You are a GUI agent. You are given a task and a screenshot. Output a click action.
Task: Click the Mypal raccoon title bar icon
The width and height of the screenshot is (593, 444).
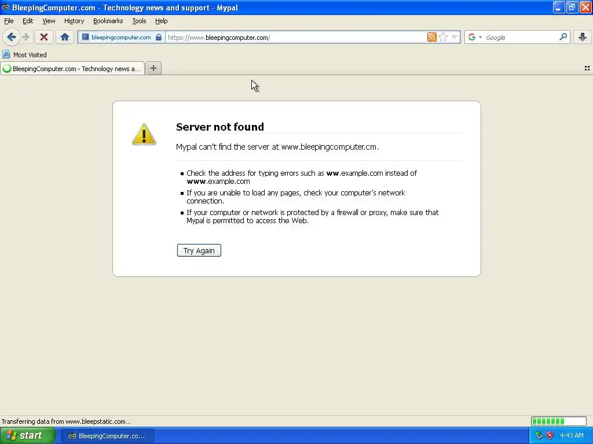[x=5, y=7]
